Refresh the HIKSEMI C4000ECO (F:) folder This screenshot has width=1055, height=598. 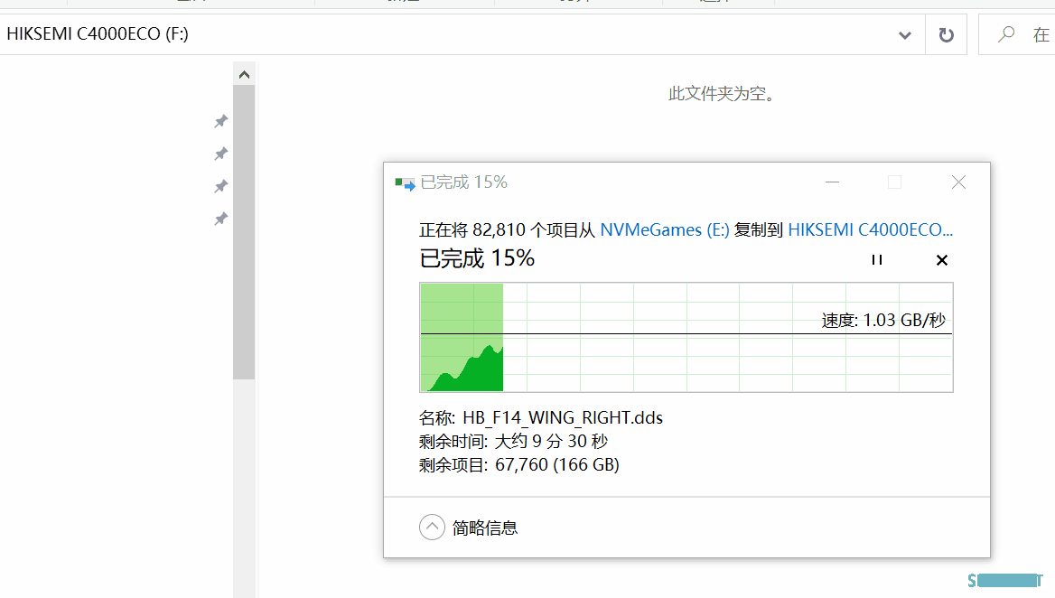coord(946,34)
